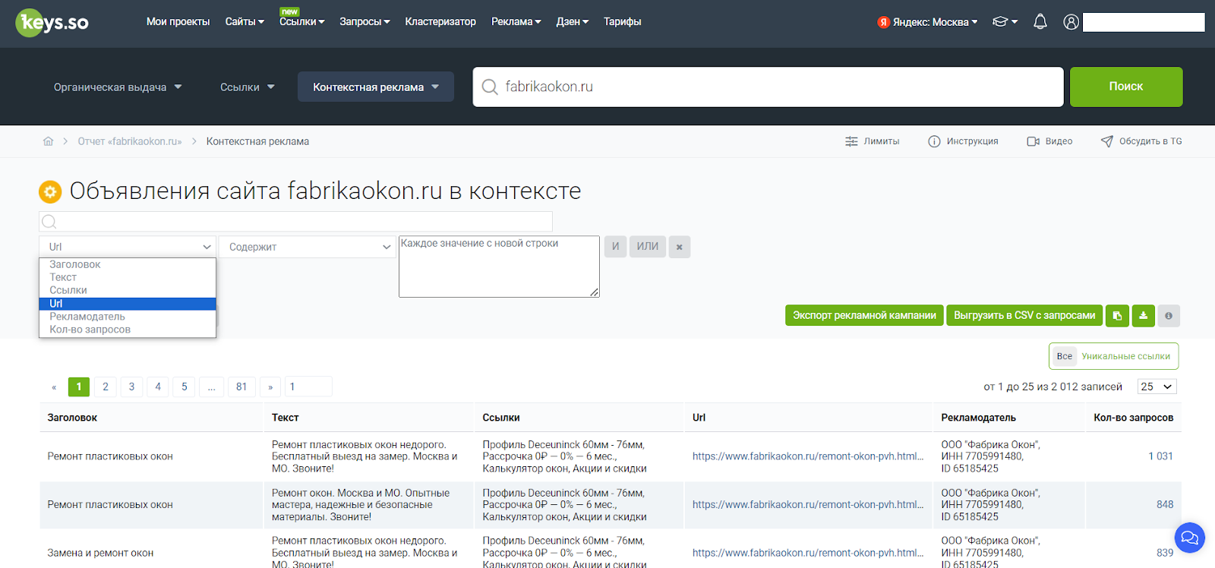Click the 1 031 queries count
Screen dimensions: 1215x568
pos(1160,456)
